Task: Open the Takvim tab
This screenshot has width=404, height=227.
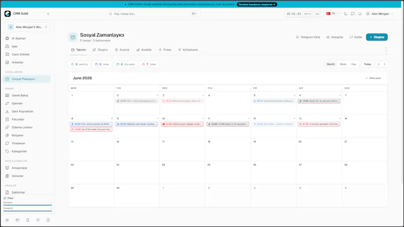Action: click(x=79, y=49)
